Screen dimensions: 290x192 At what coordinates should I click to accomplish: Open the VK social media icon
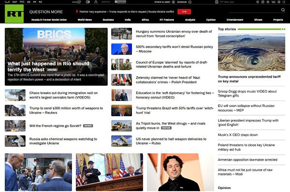click(273, 2)
